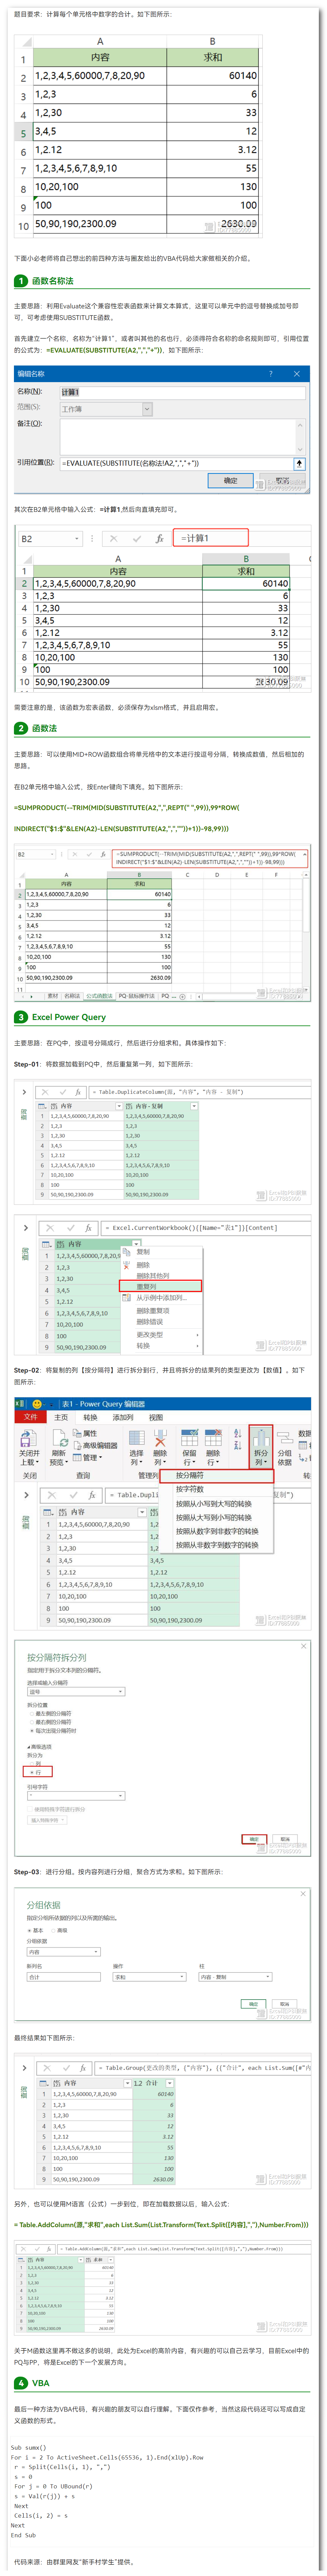
Task: Open the 逗号 delimiter dropdown
Action: point(76,1692)
